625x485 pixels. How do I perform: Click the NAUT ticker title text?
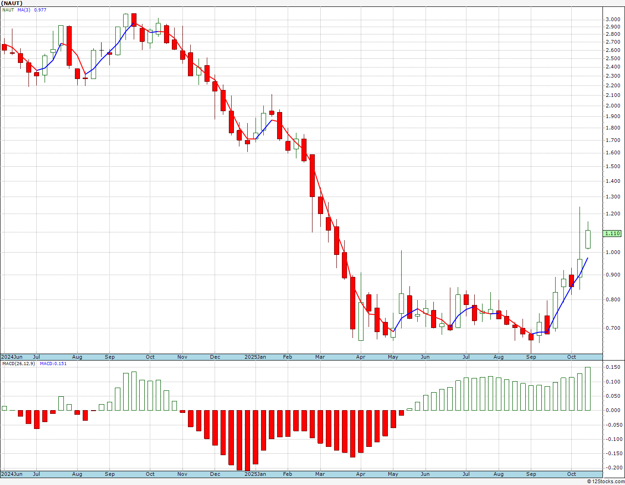[12, 3]
